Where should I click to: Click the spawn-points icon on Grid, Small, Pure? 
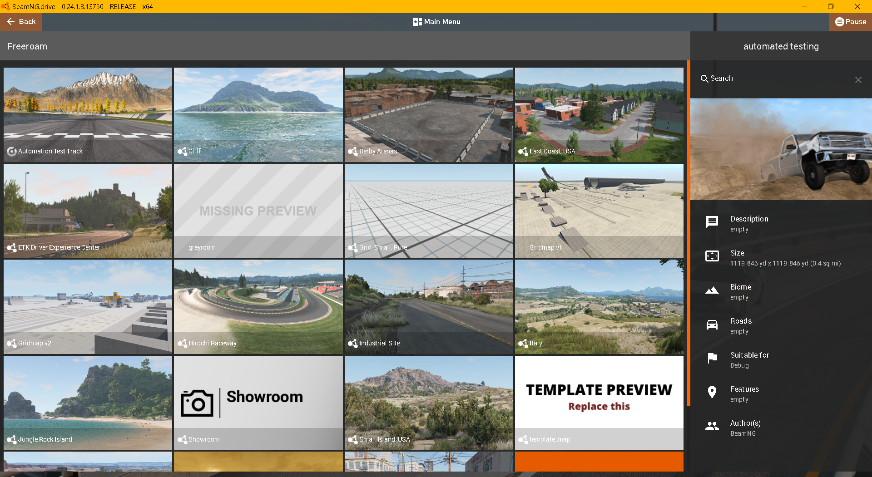(353, 247)
